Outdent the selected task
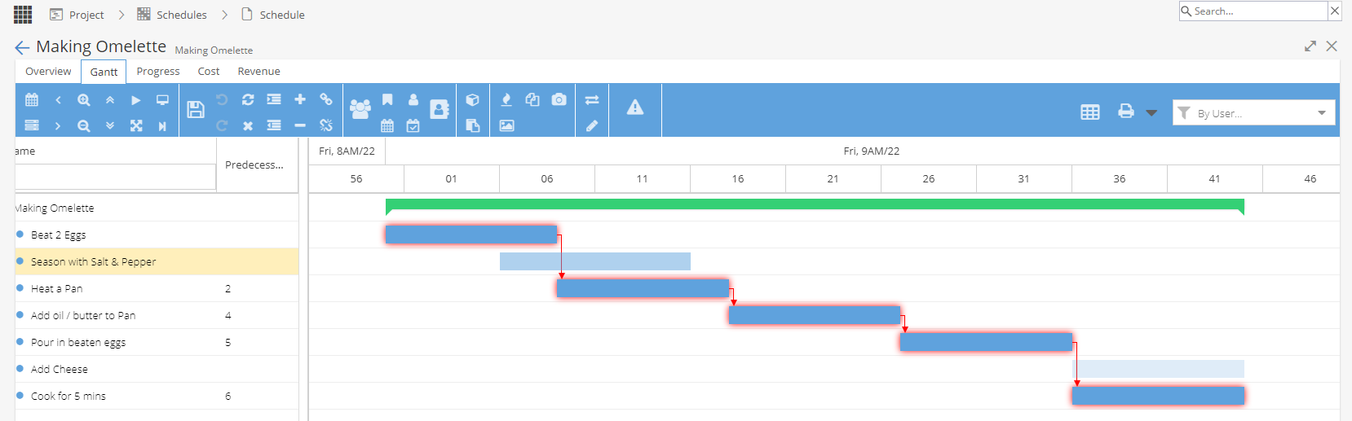 pyautogui.click(x=274, y=125)
